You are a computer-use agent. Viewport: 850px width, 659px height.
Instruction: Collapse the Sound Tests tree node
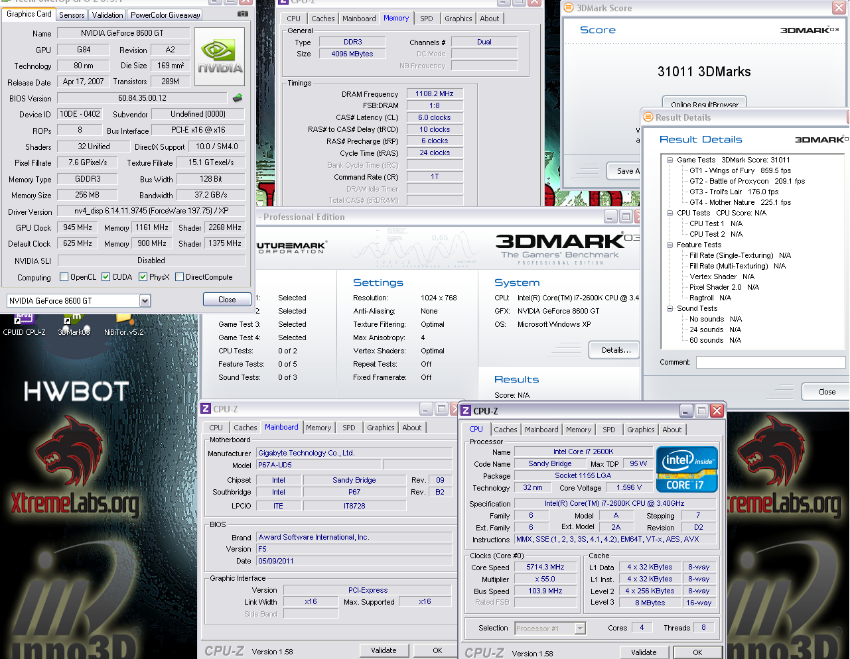click(670, 308)
